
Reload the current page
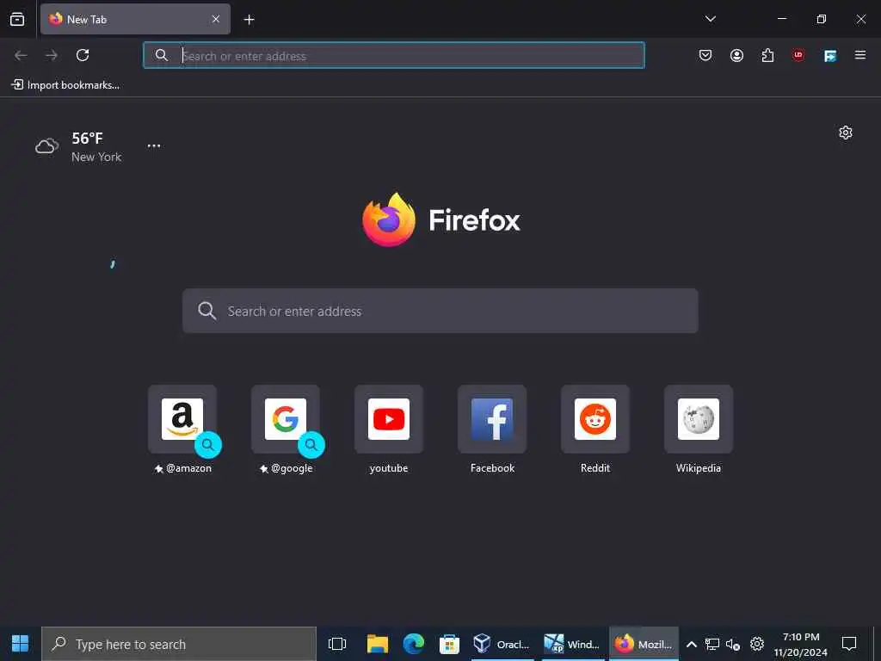coord(83,55)
